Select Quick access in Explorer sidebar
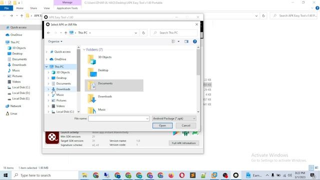This screenshot has width=320, height=180. [18, 27]
